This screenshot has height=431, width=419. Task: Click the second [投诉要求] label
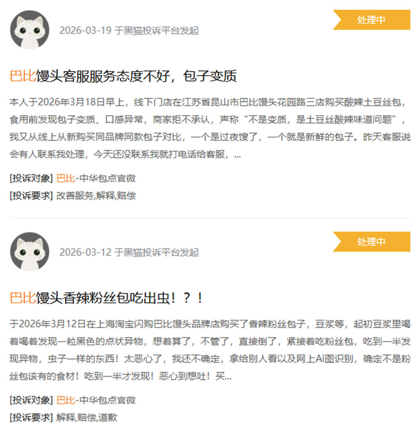point(31,418)
